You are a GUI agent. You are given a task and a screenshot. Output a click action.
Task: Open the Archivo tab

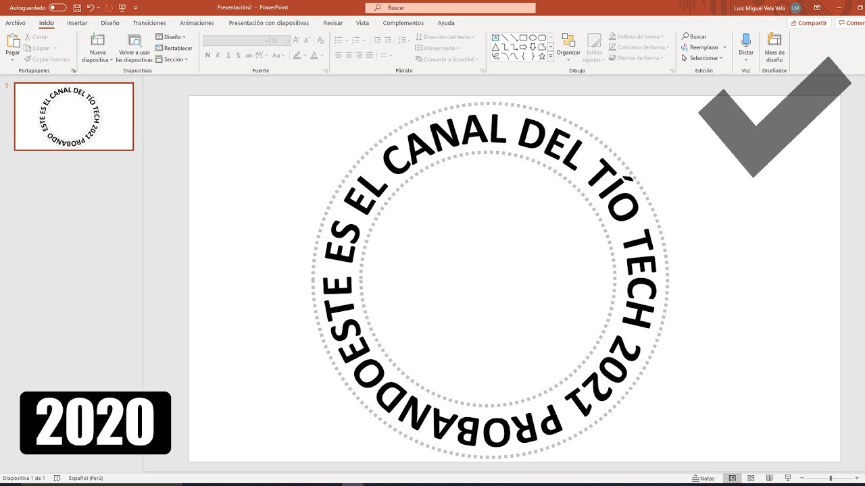click(16, 23)
